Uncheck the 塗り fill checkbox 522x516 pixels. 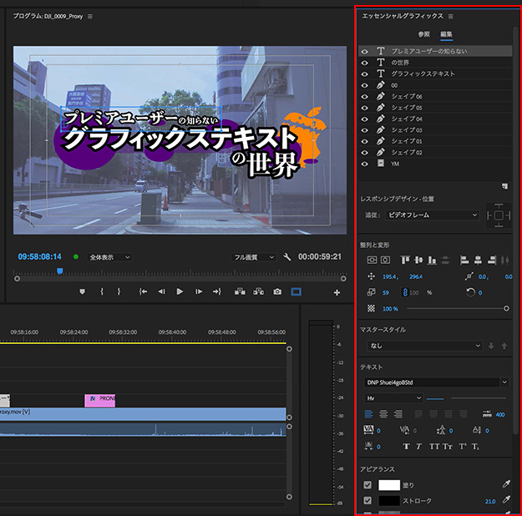tap(367, 485)
